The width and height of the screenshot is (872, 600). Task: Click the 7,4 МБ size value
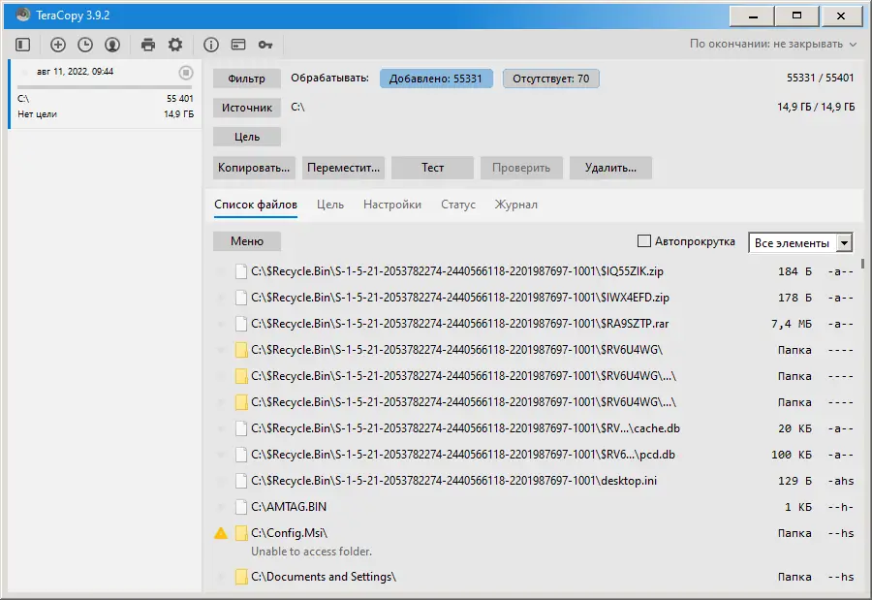(x=792, y=324)
